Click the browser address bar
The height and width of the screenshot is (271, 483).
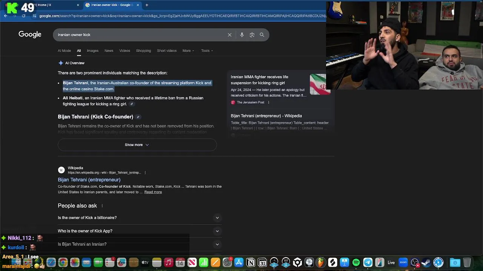click(181, 16)
